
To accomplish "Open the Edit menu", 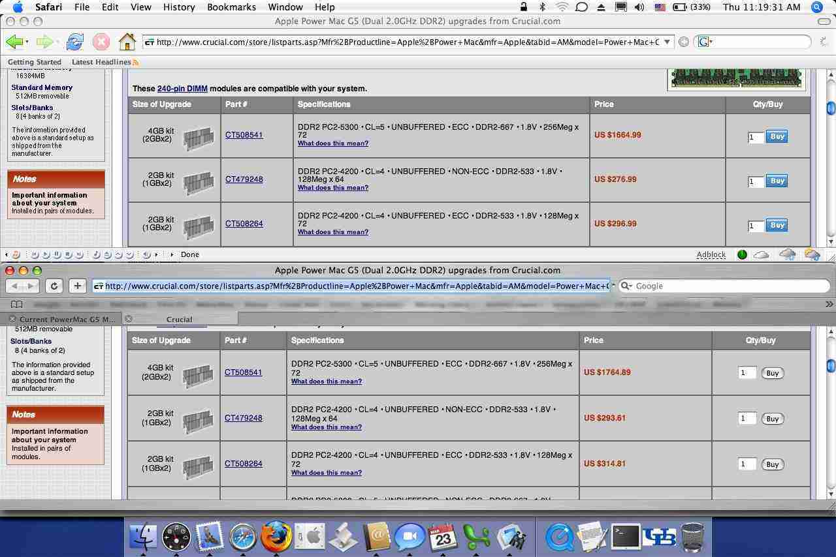I will (x=110, y=7).
